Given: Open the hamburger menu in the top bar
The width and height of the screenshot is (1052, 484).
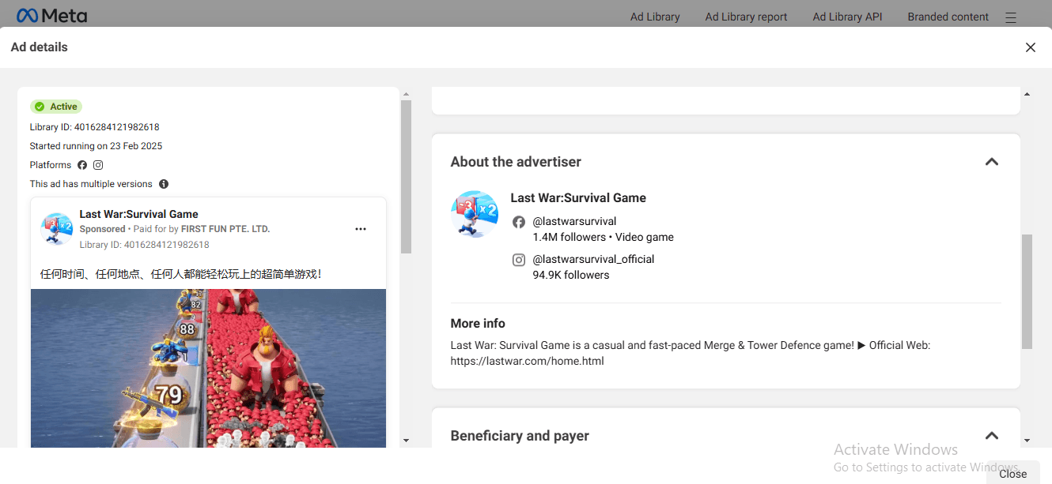Looking at the screenshot, I should point(1010,17).
